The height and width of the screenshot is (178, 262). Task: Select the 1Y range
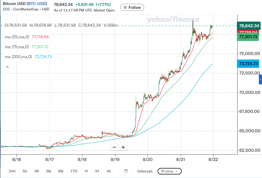pyautogui.click(x=86, y=171)
